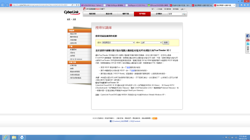Viewport: 250px width, 140px height.
Task: Close the active browser tab
Action: click(234, 5)
